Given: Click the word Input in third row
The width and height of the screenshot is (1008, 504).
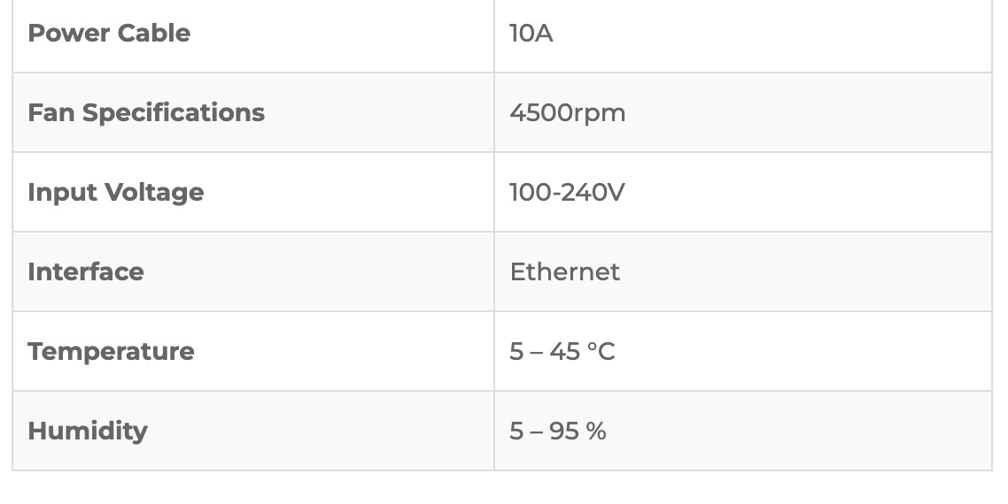Looking at the screenshot, I should point(62,193).
